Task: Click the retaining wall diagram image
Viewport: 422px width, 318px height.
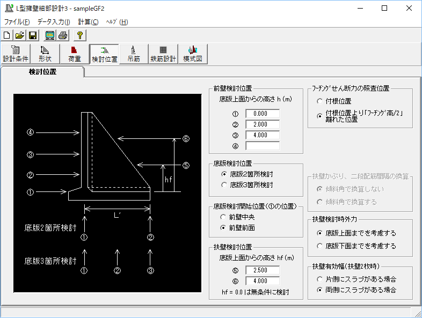Action: tap(107, 193)
